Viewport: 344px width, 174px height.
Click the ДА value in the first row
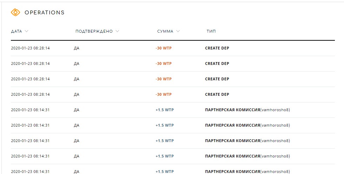point(76,48)
